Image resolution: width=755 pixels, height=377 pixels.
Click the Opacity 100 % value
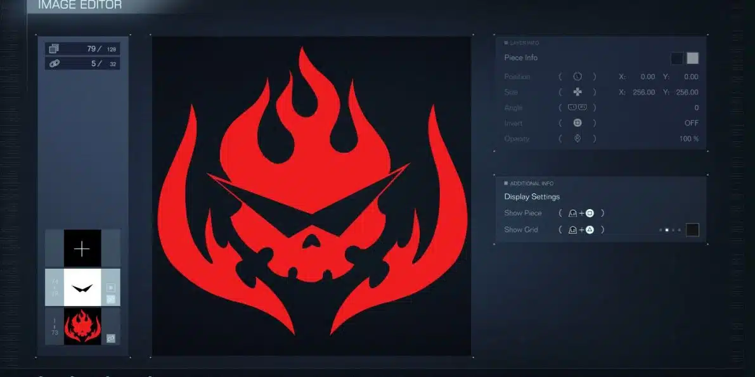(x=689, y=139)
